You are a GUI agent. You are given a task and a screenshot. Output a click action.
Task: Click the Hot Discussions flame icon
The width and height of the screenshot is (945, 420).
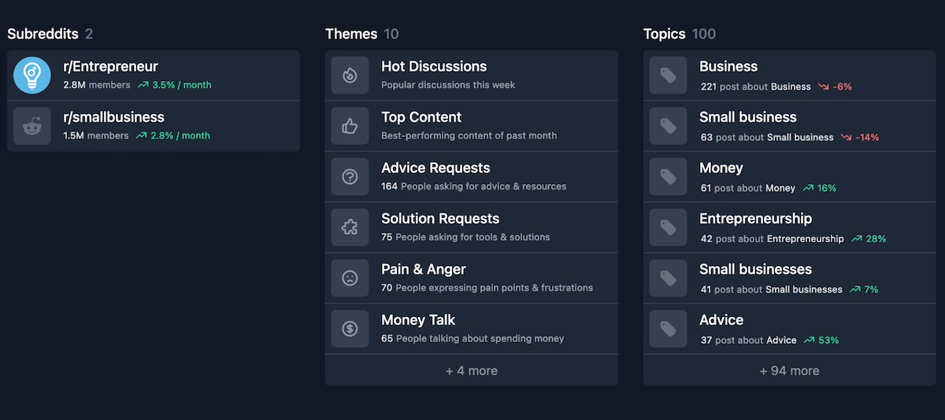tap(350, 76)
